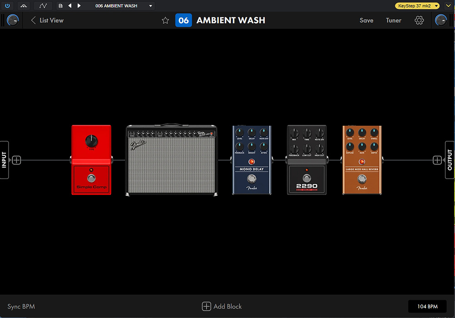Go to next preset with right arrow
This screenshot has width=455, height=318.
79,6
